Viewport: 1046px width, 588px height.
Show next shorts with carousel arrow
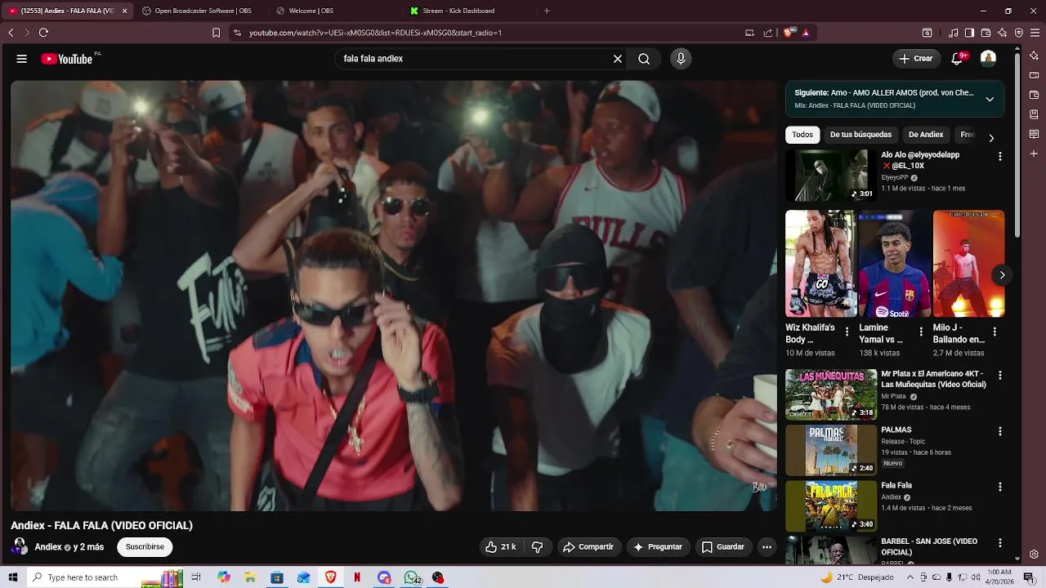[x=1002, y=275]
